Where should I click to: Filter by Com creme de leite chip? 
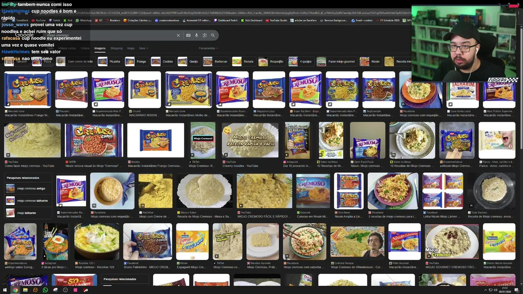coord(75,62)
